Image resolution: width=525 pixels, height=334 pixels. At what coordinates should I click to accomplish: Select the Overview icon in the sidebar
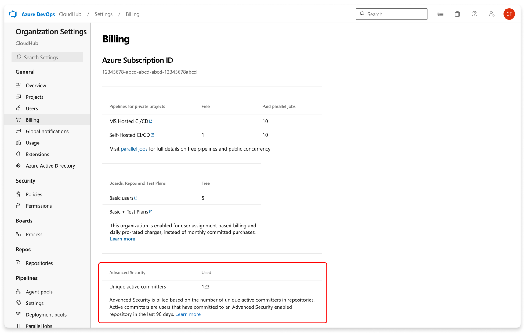click(19, 85)
